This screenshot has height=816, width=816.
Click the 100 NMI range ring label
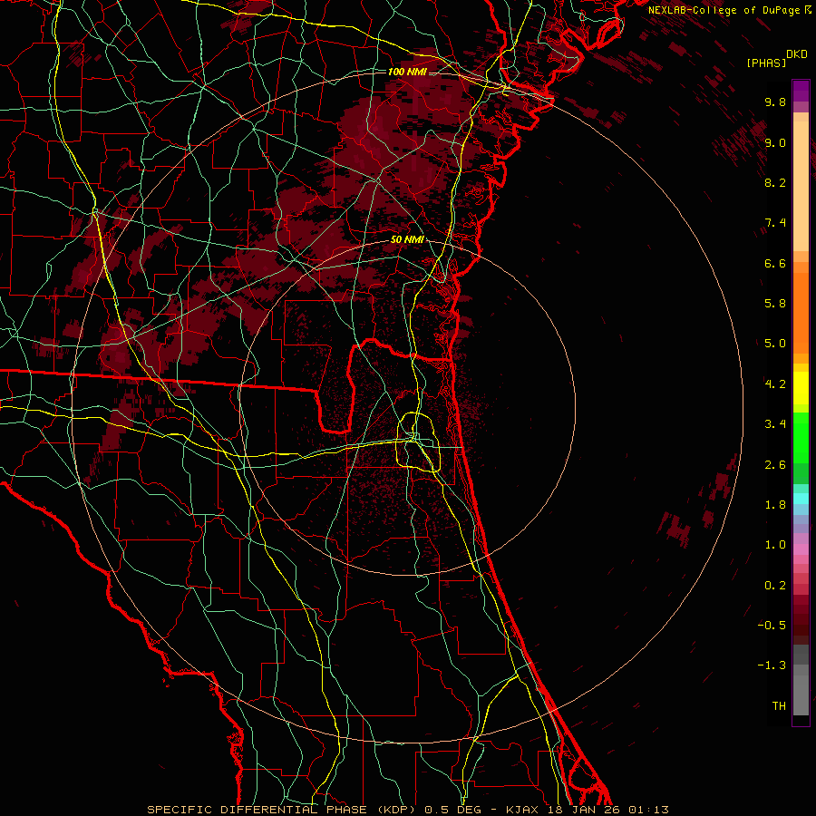[407, 72]
